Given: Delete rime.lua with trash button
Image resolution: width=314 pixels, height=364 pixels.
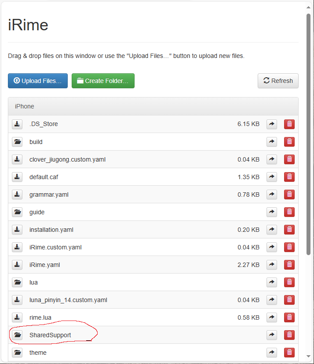Looking at the screenshot, I should point(289,317).
